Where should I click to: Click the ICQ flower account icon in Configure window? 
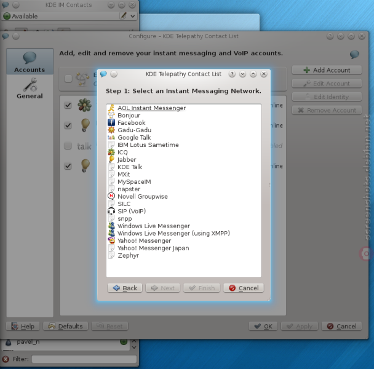[85, 105]
